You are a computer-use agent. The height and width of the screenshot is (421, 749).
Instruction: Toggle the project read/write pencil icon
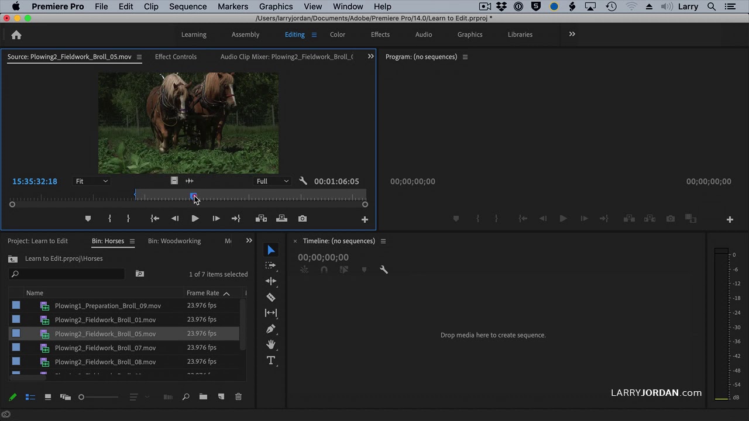(13, 397)
